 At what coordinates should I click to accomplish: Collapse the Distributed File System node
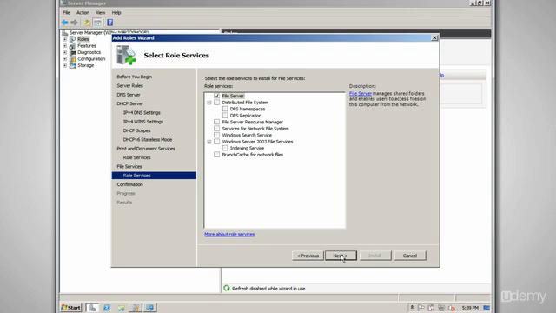tap(209, 103)
